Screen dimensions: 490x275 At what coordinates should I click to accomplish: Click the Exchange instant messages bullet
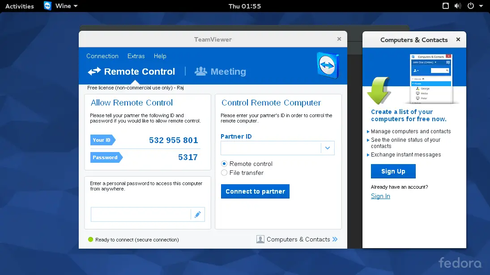click(405, 155)
